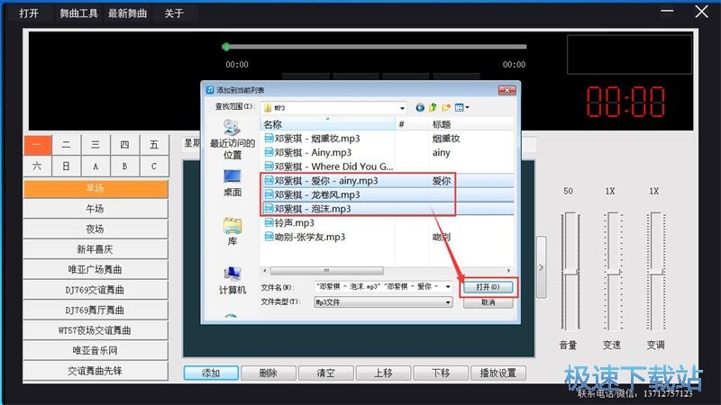Switch to day tab 五

(154, 145)
